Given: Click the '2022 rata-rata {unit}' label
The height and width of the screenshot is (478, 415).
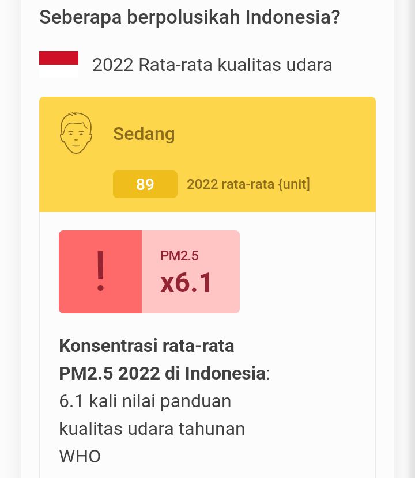Looking at the screenshot, I should [x=248, y=184].
